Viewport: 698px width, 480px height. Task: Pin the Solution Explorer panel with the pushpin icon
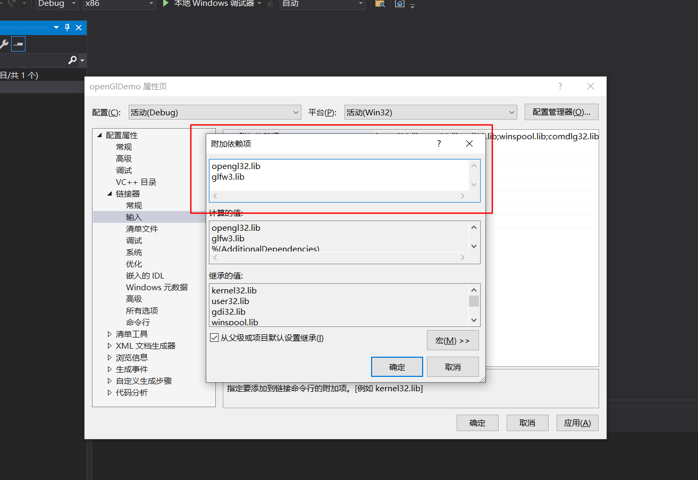click(x=68, y=28)
